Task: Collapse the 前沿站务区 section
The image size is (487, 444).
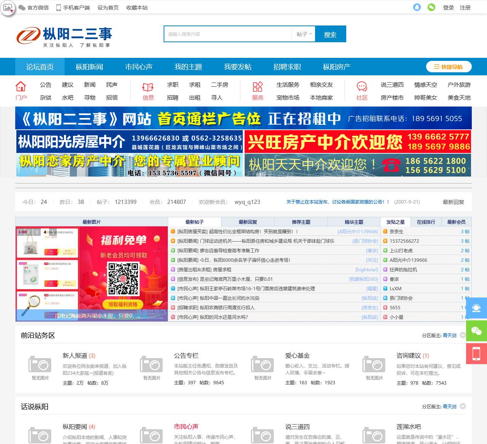Action: (462, 335)
